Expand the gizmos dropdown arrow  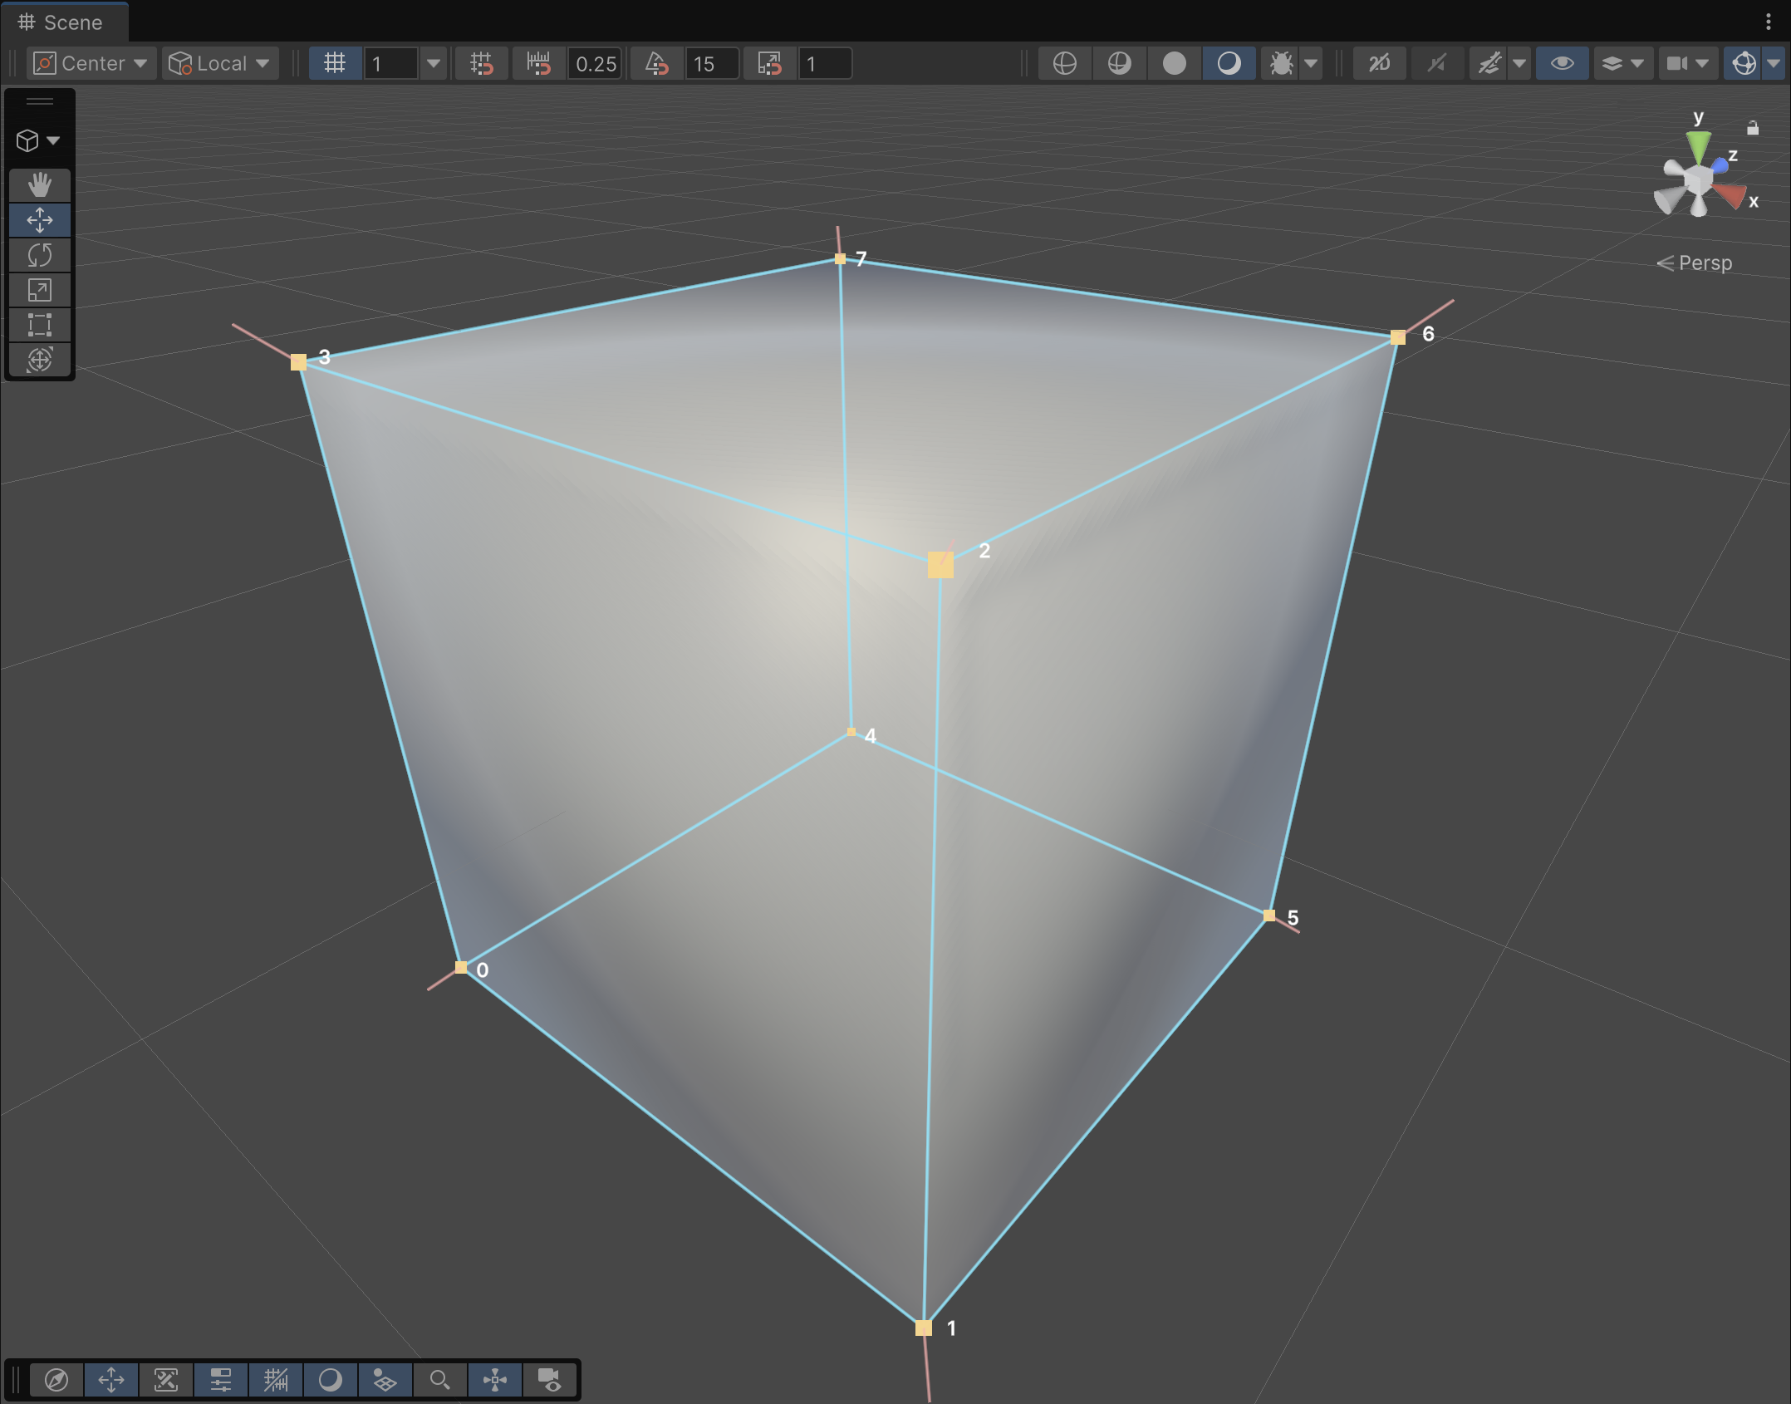click(x=1774, y=63)
